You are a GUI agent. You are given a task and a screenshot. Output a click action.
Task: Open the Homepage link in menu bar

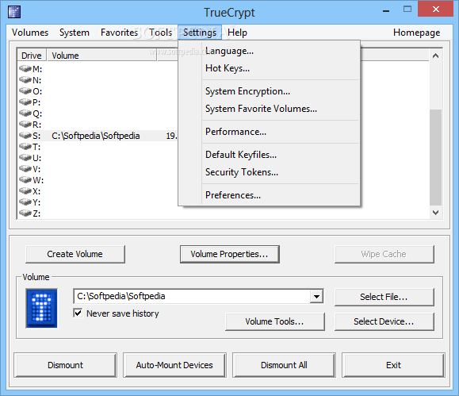416,33
